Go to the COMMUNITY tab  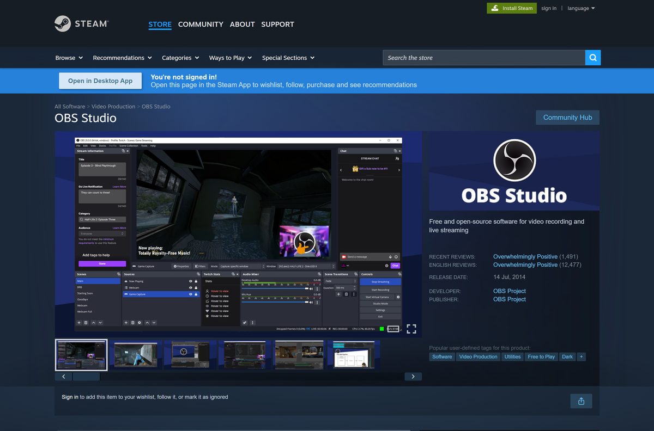[201, 24]
